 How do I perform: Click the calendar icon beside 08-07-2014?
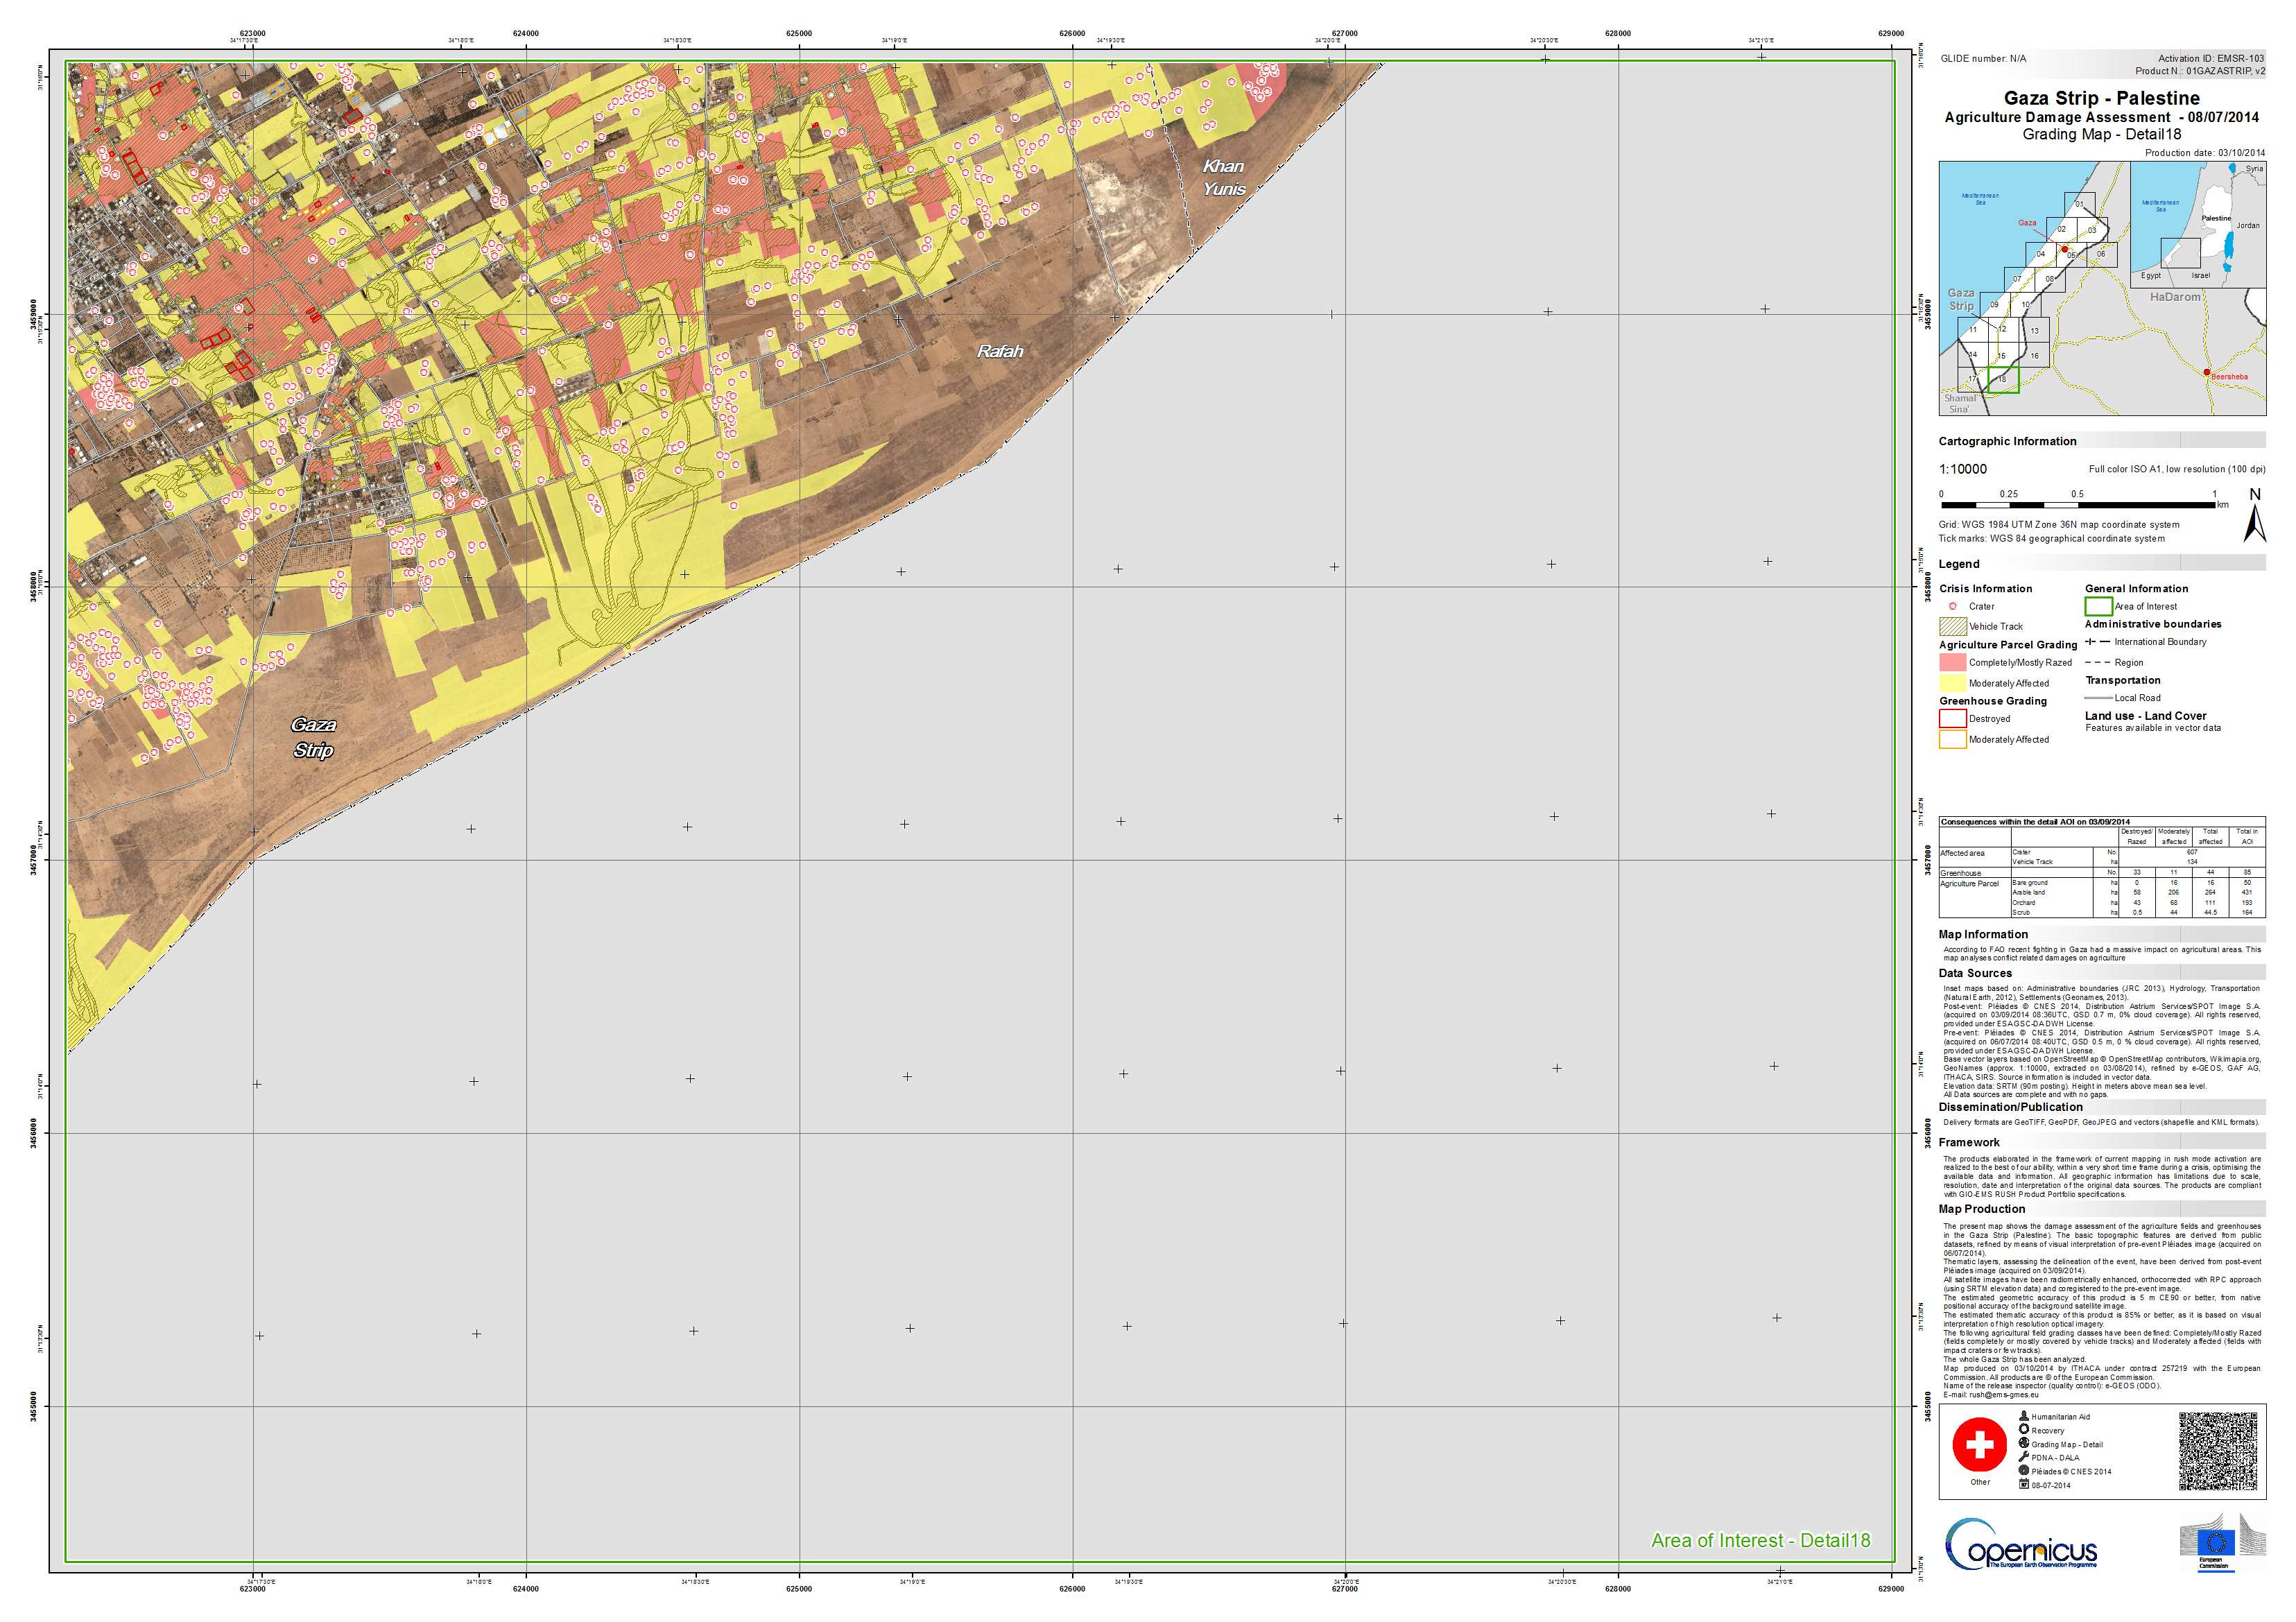(2024, 1485)
